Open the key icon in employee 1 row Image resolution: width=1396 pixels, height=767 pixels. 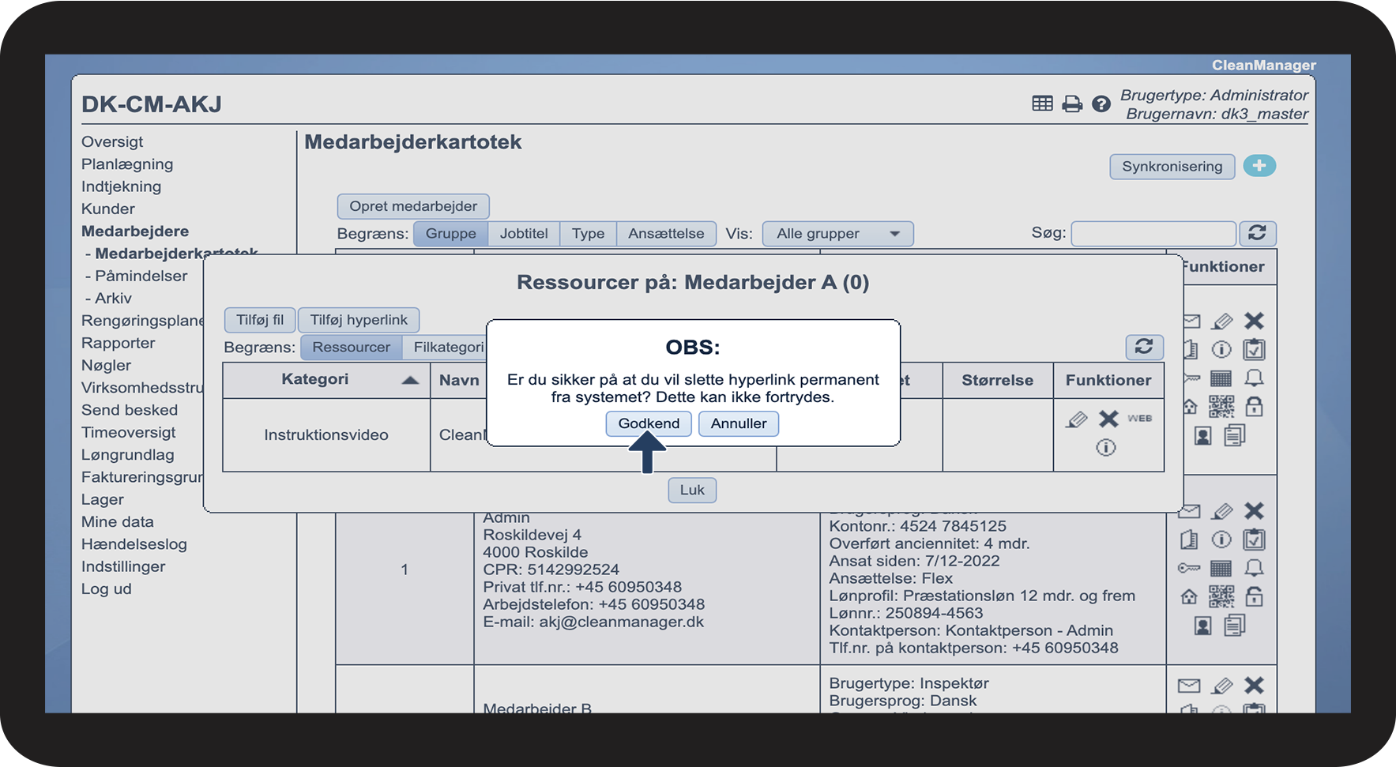[1188, 568]
